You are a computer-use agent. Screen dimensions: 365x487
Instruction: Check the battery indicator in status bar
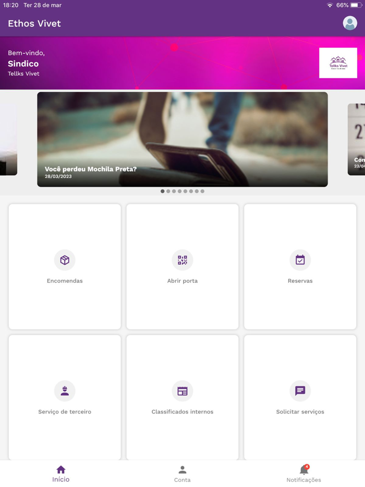(x=356, y=5)
